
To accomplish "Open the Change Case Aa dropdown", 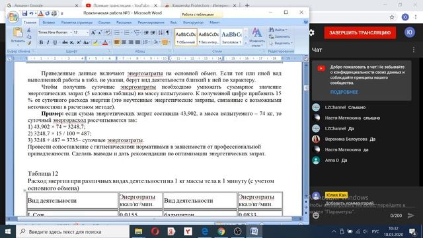I will 87,42.
